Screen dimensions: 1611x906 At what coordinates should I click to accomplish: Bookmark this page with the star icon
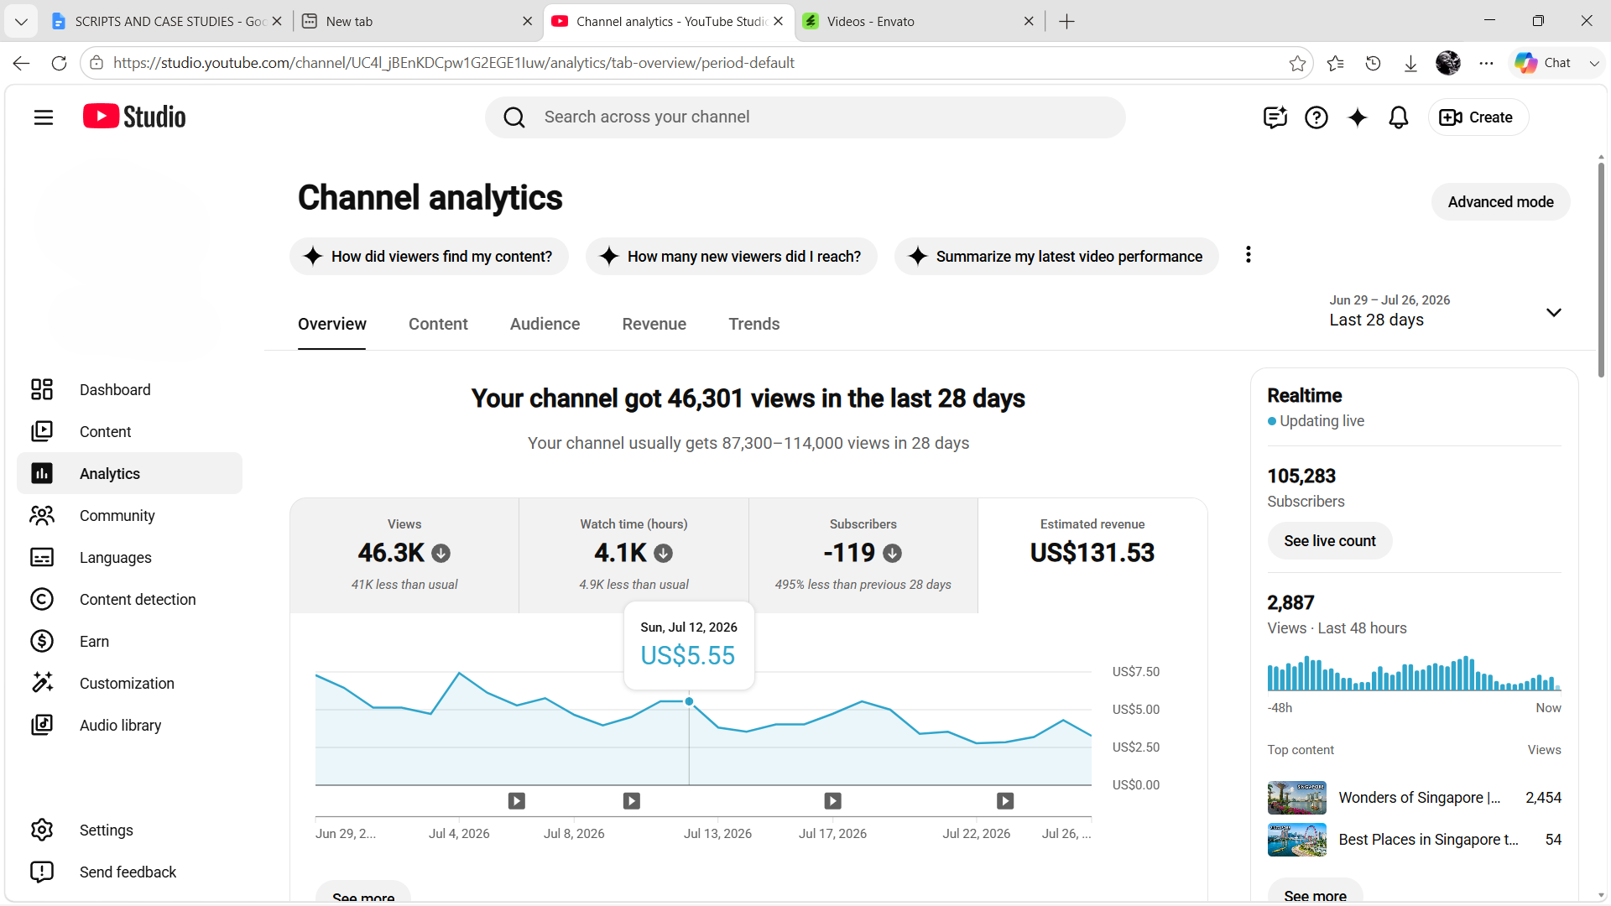click(1297, 63)
